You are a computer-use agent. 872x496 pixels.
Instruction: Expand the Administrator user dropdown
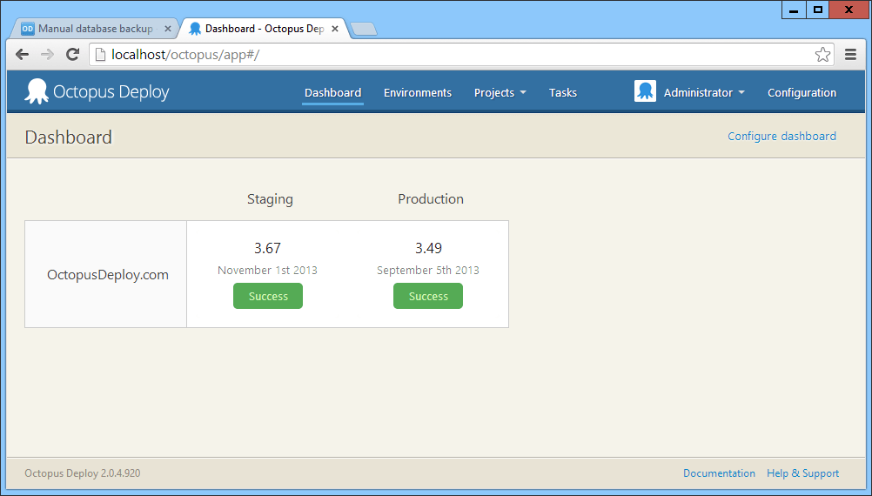tap(703, 93)
